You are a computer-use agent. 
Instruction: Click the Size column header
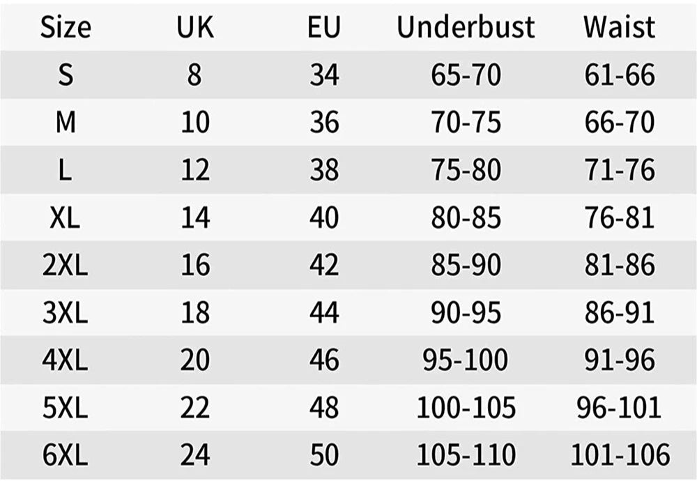(66, 27)
